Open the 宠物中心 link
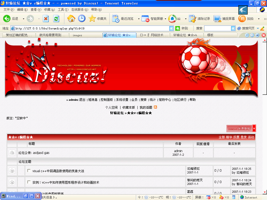Viewport: 267px width, 200px height. [165, 100]
